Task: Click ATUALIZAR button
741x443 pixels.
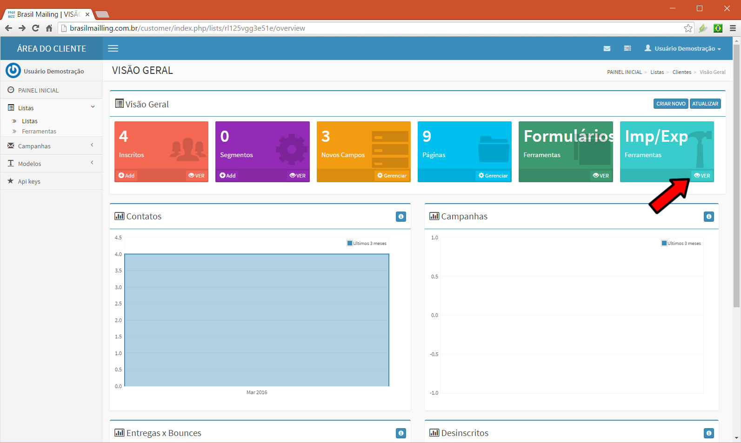Action: point(705,104)
